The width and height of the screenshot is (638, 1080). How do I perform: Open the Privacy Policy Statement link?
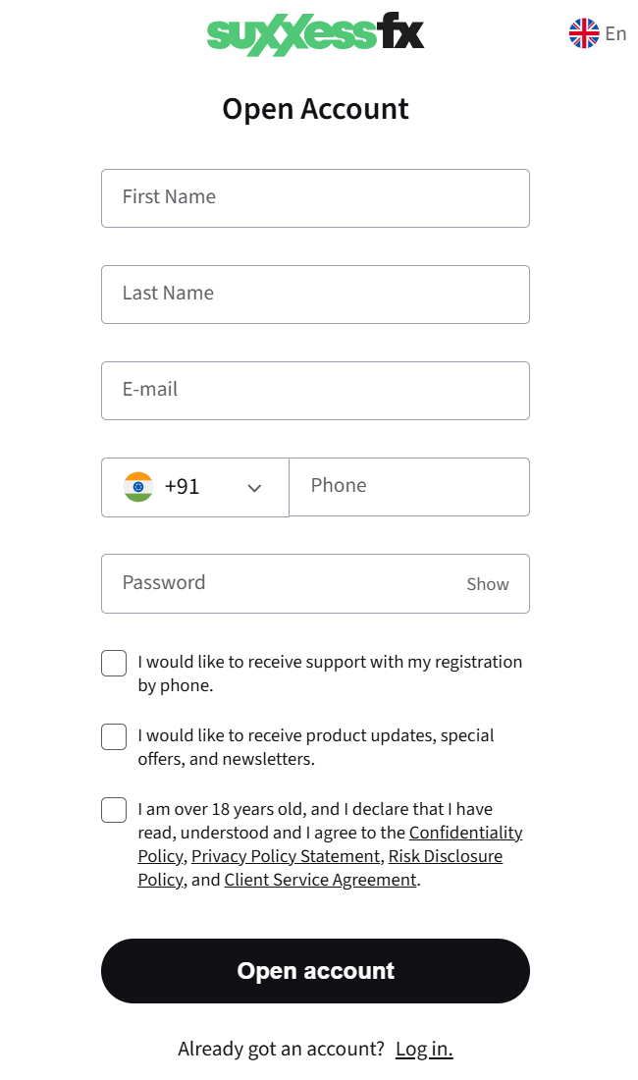(x=286, y=856)
